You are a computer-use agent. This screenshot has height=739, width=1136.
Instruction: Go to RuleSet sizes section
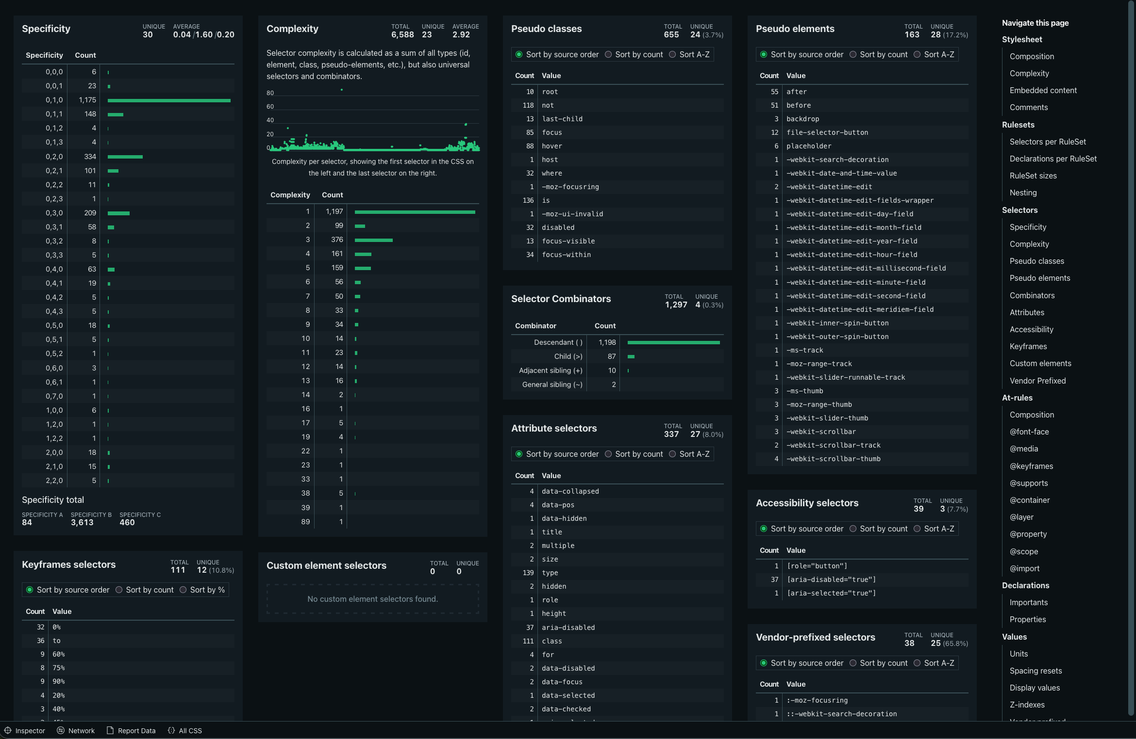[1033, 176]
